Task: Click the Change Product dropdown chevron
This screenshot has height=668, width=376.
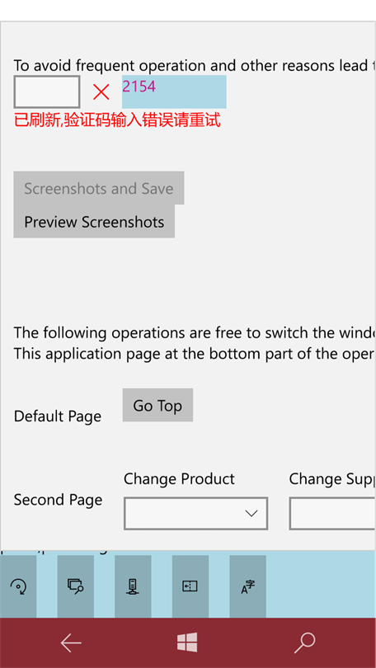Action: click(x=251, y=513)
